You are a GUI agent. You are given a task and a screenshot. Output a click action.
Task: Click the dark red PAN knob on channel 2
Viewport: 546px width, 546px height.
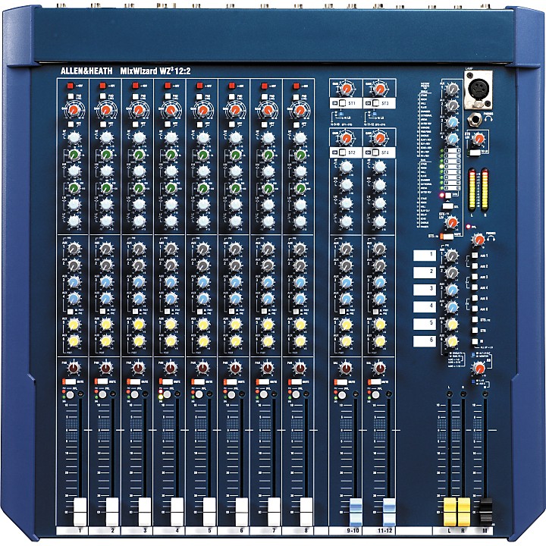106,368
